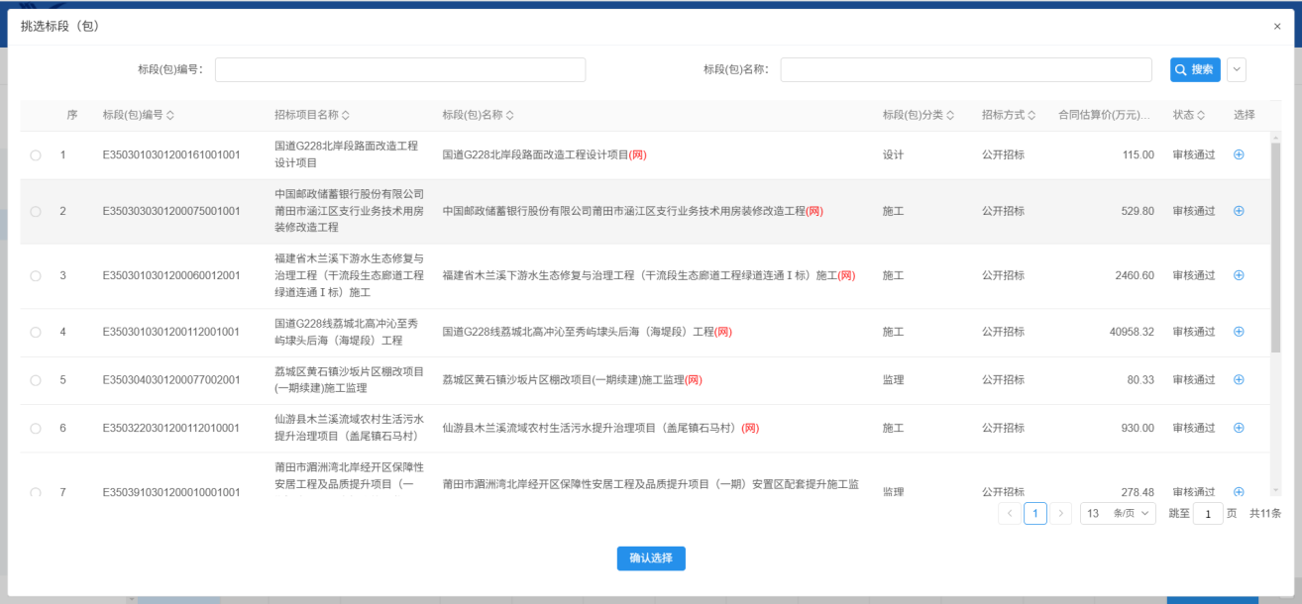Click the 确认选择 confirm button
Viewport: 1302px width, 604px height.
coord(651,558)
